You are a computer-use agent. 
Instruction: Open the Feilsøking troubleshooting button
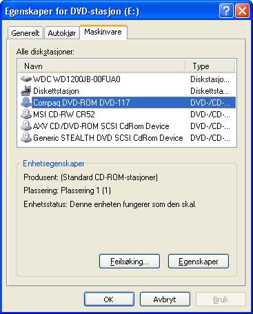point(130,262)
